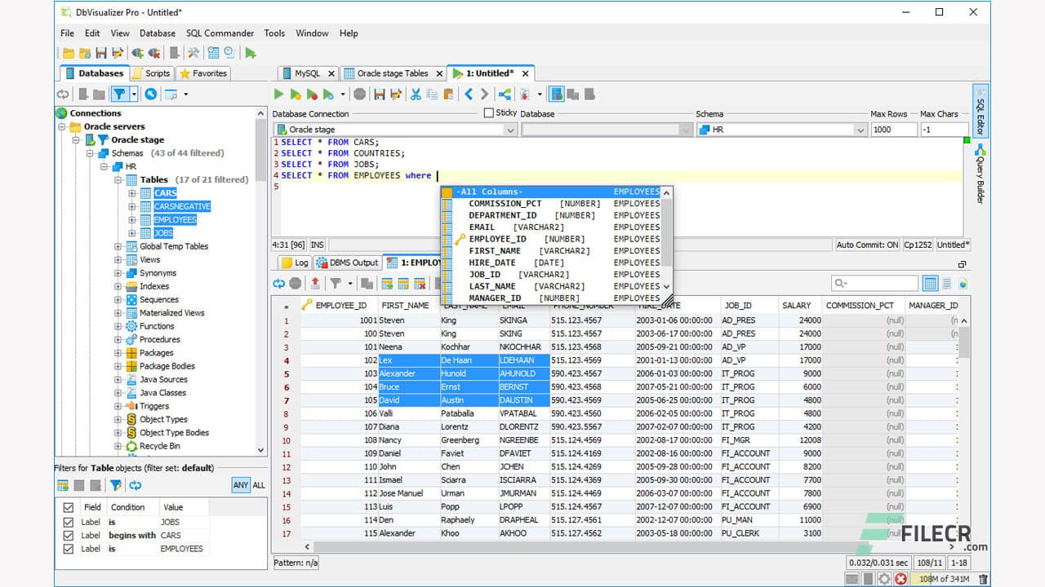Open the SQL Commander menu
Viewport: 1045px width, 587px height.
click(220, 33)
